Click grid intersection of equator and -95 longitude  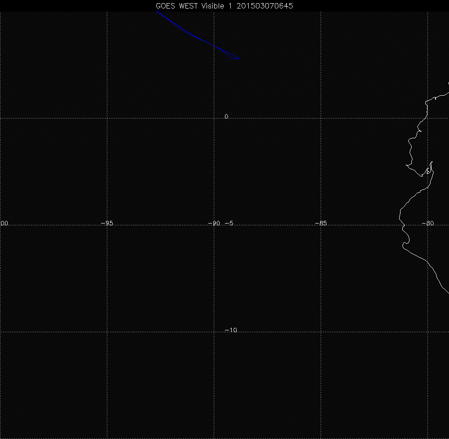coord(107,118)
